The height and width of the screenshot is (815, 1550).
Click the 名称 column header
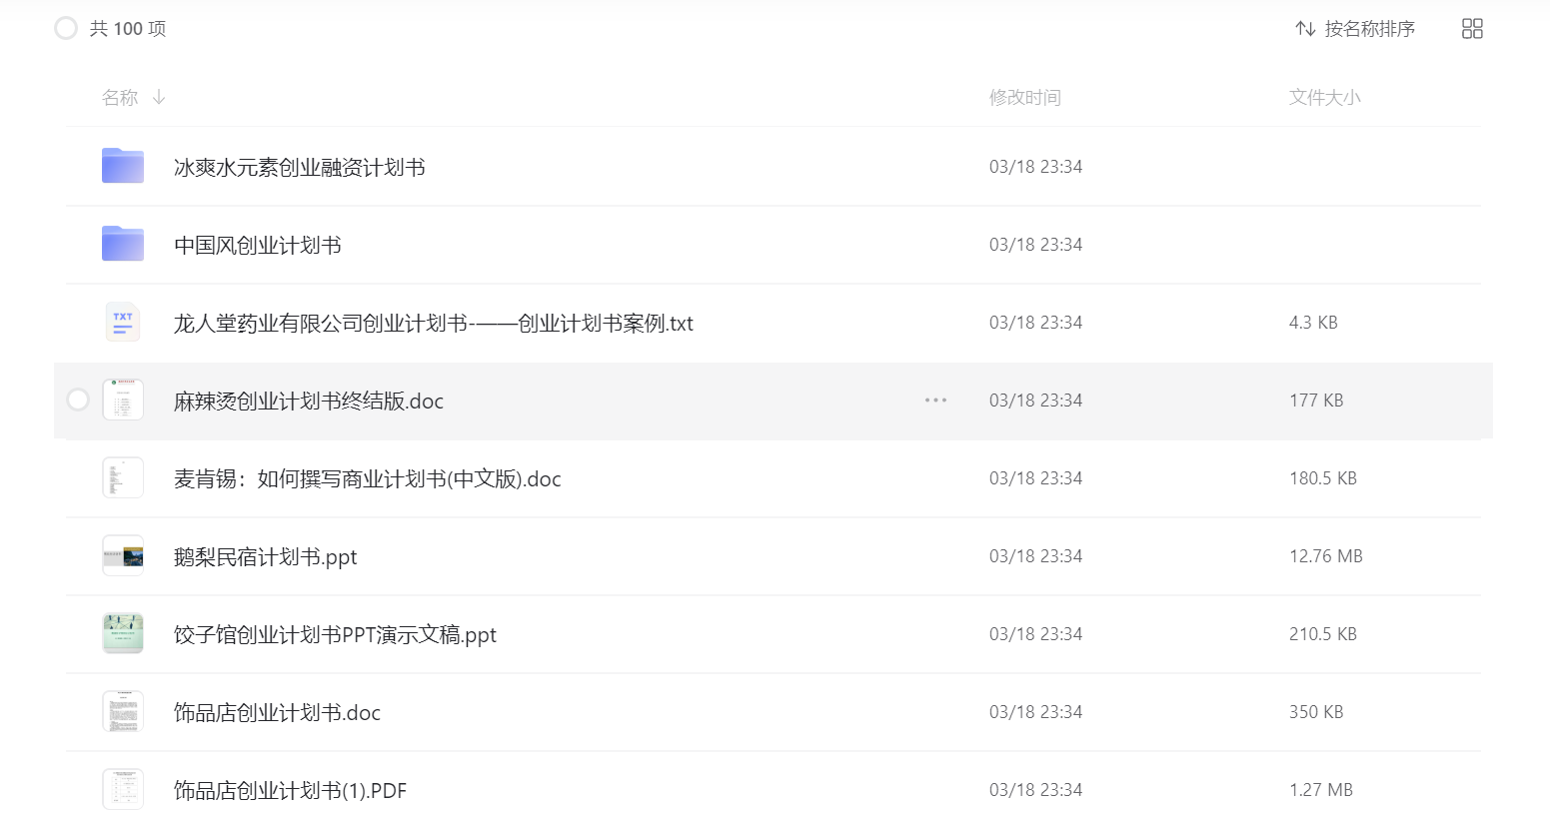coord(120,97)
